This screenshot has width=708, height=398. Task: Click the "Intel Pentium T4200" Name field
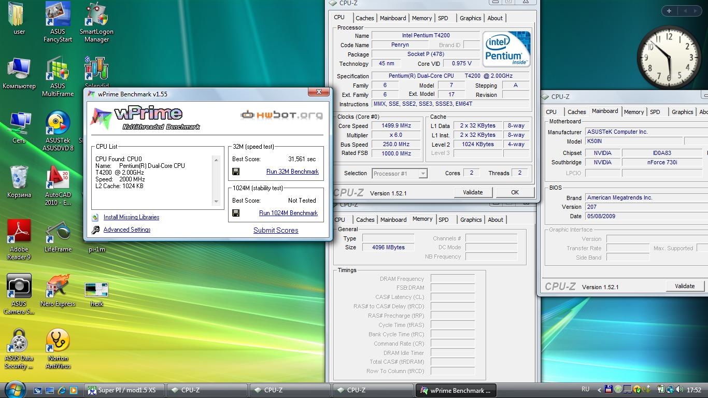pos(426,36)
